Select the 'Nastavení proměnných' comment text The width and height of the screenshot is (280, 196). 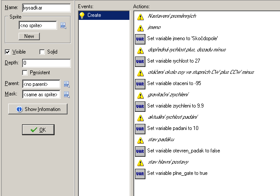click(172, 16)
